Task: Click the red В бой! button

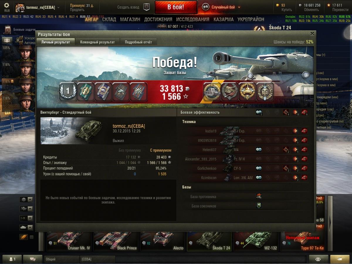Action: click(176, 7)
